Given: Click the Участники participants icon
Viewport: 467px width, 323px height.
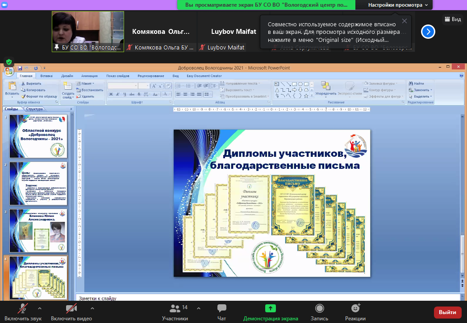Looking at the screenshot, I should click(x=175, y=308).
